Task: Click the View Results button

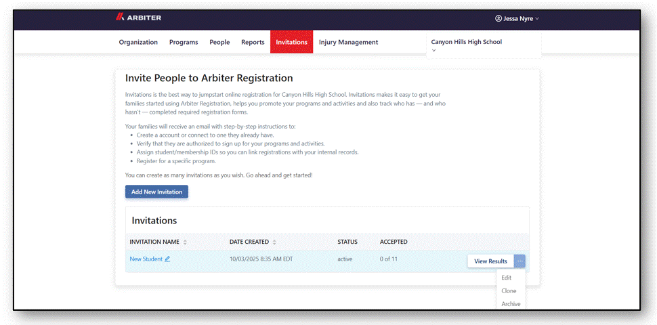Action: [x=490, y=261]
